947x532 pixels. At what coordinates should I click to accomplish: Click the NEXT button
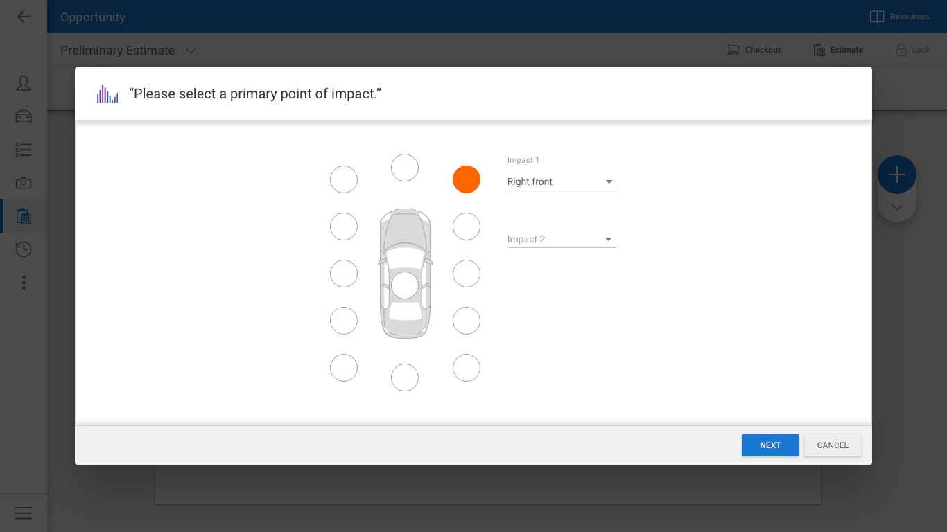click(770, 445)
